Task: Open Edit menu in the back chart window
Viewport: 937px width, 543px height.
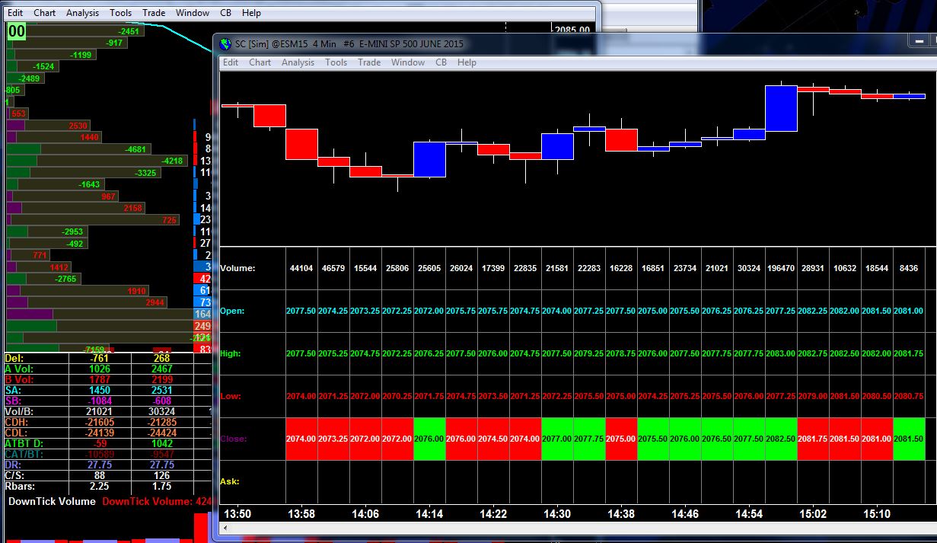Action: pyautogui.click(x=15, y=13)
